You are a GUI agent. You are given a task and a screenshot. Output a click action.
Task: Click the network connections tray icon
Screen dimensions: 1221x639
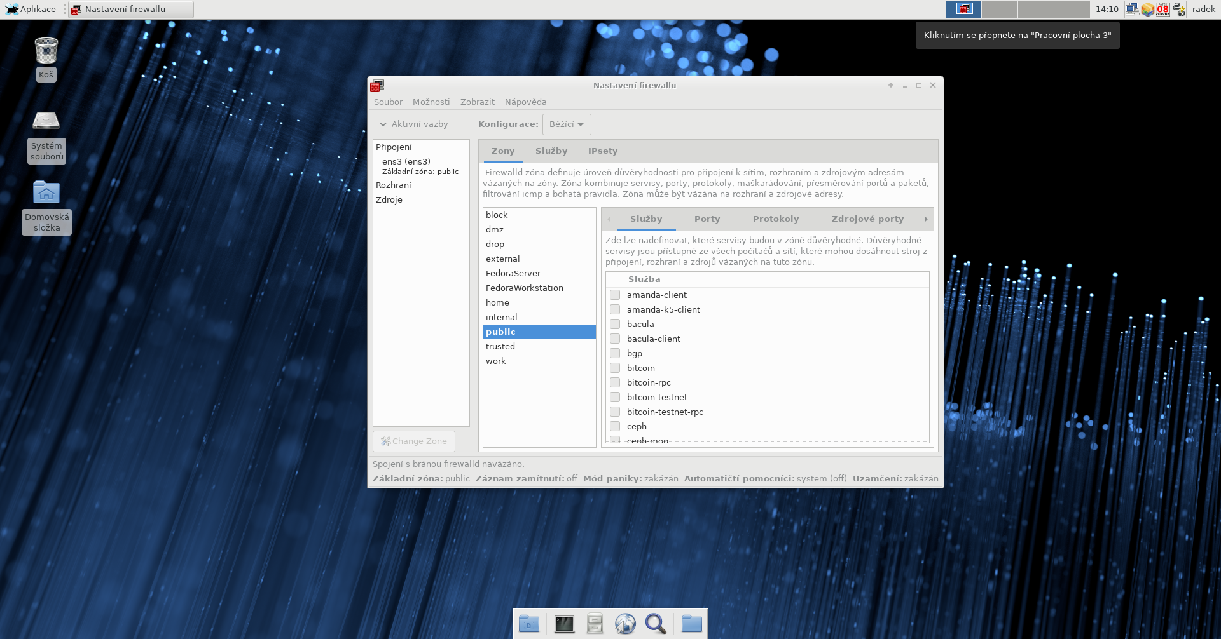[x=1132, y=9]
